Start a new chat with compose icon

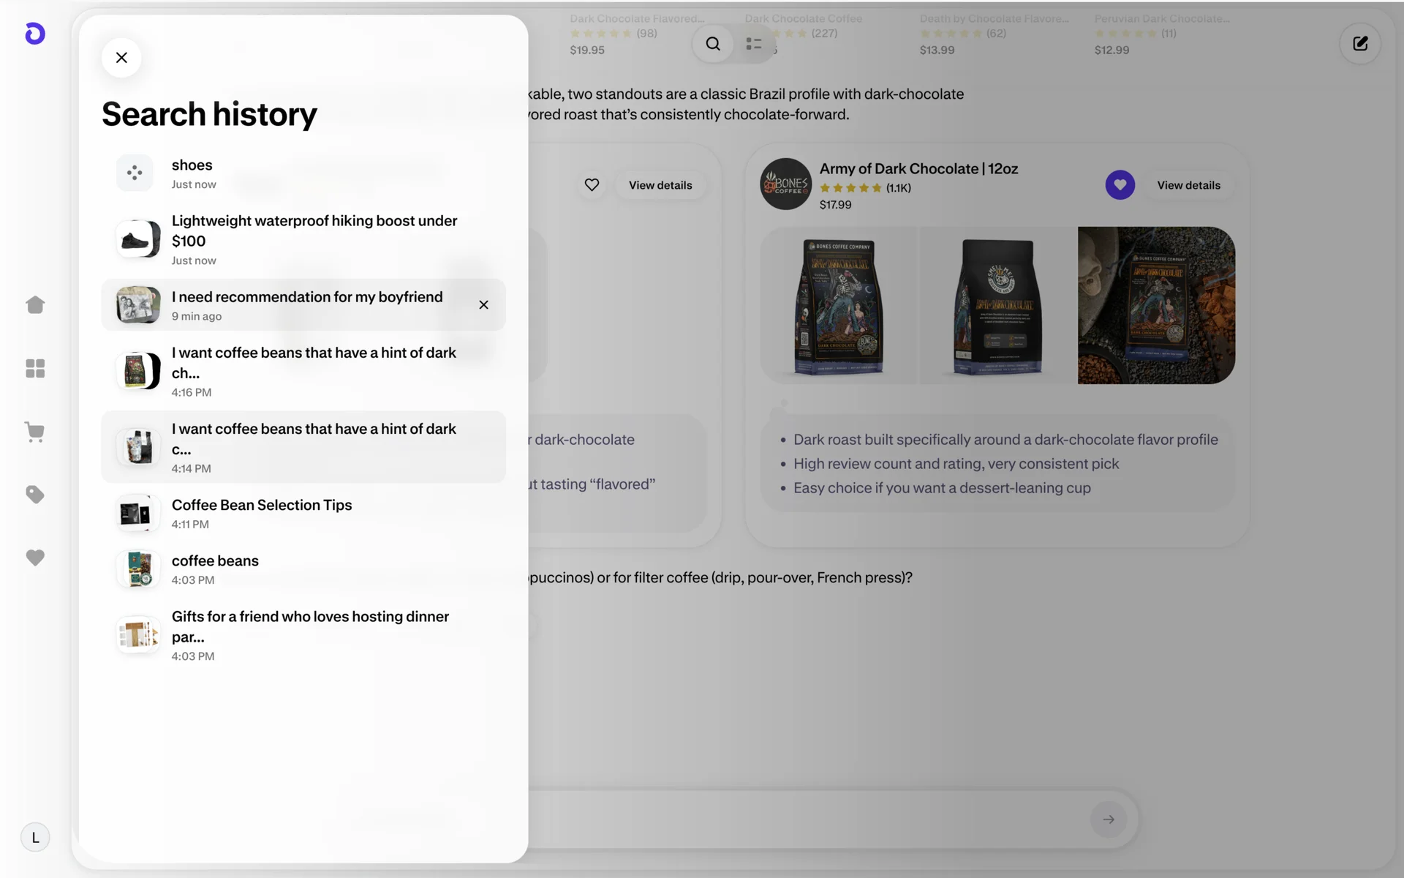click(1360, 44)
